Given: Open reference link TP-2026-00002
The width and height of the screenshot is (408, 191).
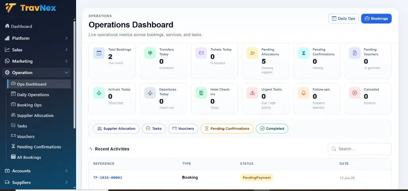Looking at the screenshot, I should pyautogui.click(x=108, y=178).
